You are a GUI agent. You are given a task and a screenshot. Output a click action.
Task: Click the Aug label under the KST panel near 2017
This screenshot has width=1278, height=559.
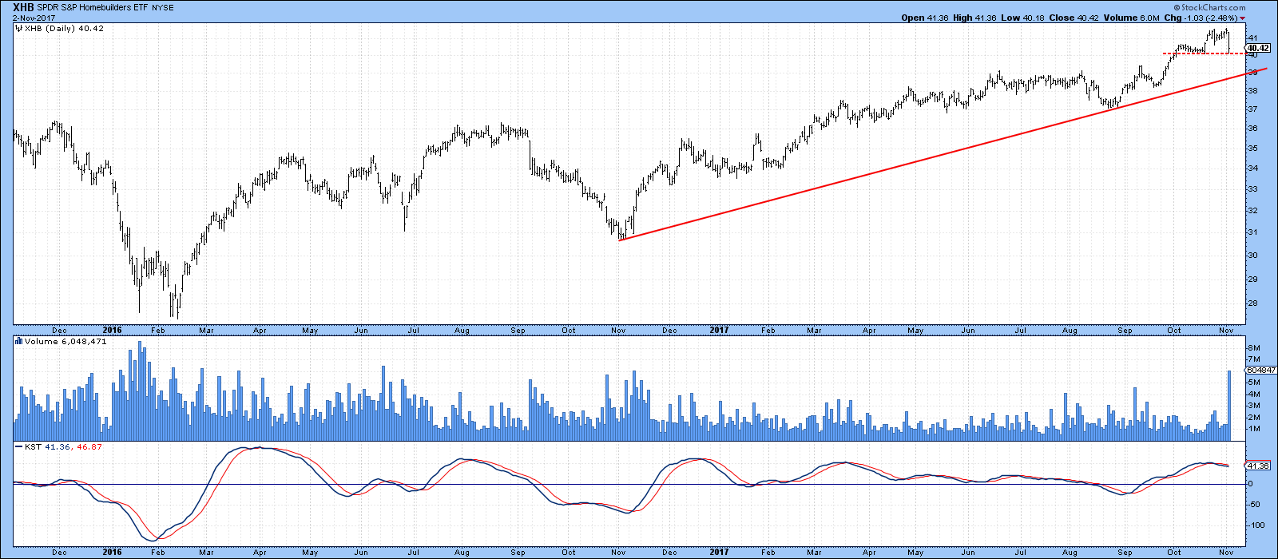click(x=1071, y=552)
